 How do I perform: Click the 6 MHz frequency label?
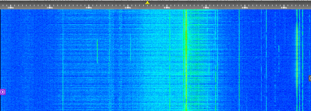(167, 8)
